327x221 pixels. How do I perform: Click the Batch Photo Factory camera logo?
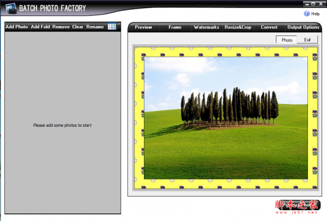[11, 9]
